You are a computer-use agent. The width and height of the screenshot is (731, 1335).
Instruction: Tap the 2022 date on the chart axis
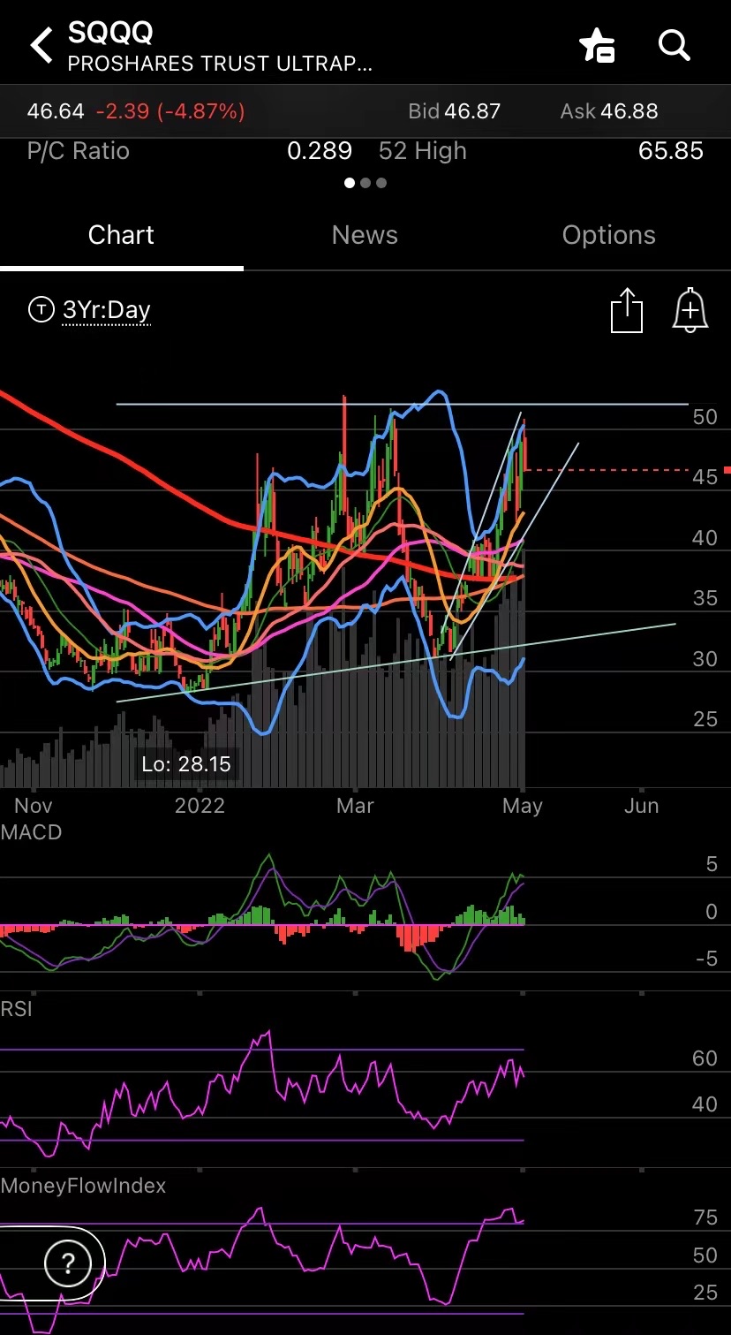pos(200,806)
